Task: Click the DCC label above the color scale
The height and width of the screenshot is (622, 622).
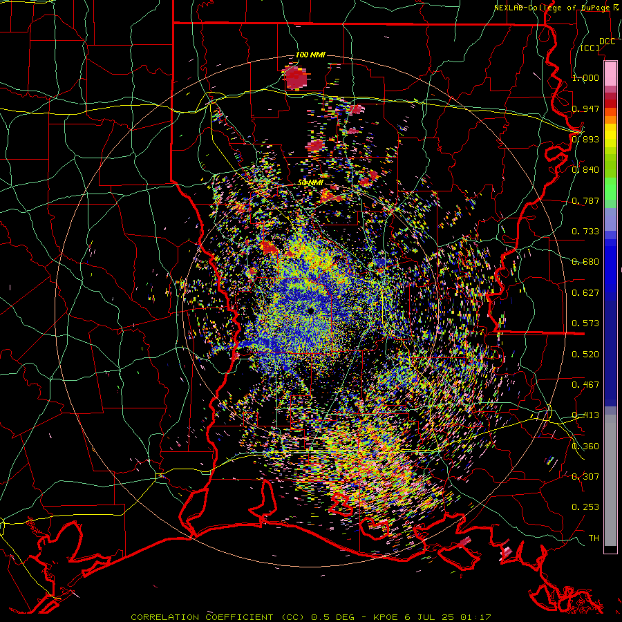Action: [x=607, y=41]
